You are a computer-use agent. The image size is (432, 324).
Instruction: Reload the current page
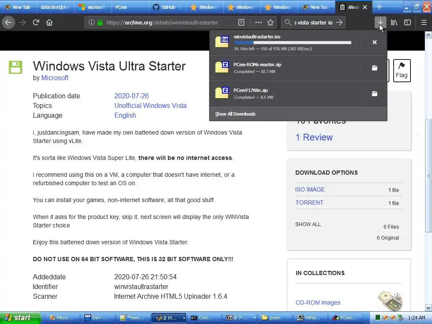point(36,23)
